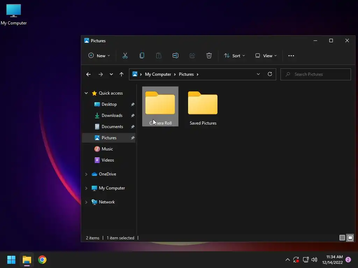358x268 pixels.
Task: Click the Delete trash can icon
Action: tap(209, 55)
